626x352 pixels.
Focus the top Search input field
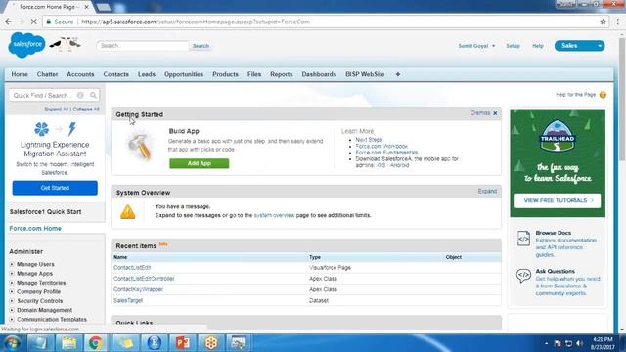(x=143, y=46)
